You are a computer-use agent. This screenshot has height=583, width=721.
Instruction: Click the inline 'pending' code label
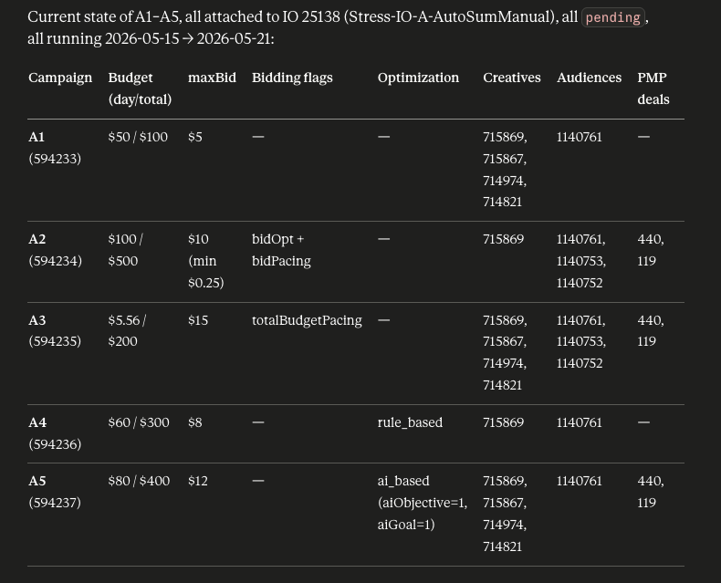613,17
